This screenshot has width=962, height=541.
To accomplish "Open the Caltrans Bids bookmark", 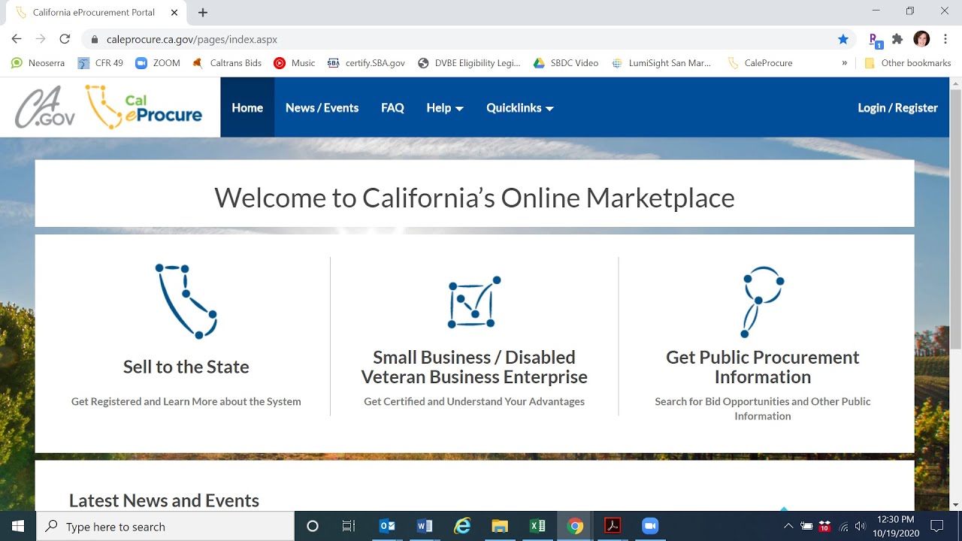I will tap(227, 63).
